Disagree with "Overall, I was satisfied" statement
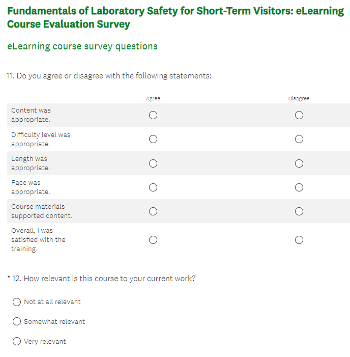Viewport: 350px width, 357px height. pos(299,240)
